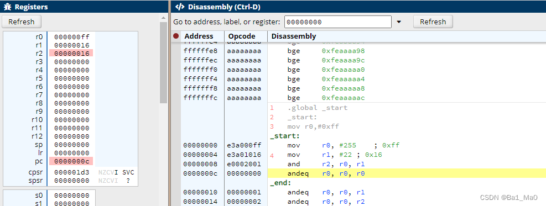Viewport: 546px width, 206px height.
Task: Click the _start: label in disassembly
Action: [x=284, y=136]
